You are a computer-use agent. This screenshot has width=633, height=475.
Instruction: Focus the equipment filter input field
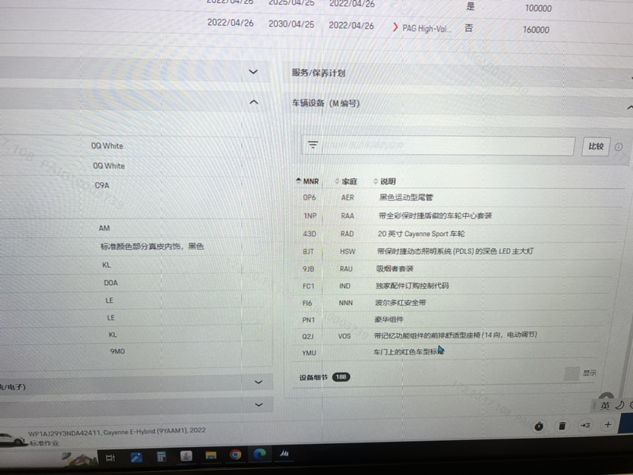438,145
